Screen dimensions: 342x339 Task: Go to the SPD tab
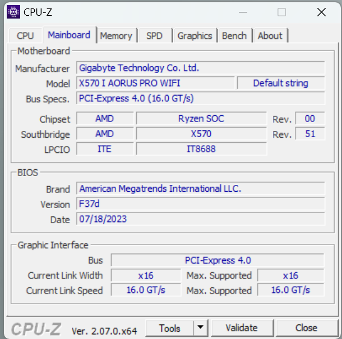[x=154, y=35]
